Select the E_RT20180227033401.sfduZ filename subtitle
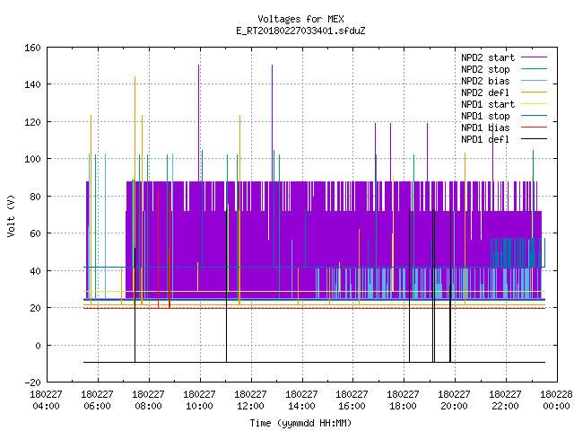The image size is (574, 431). point(300,31)
